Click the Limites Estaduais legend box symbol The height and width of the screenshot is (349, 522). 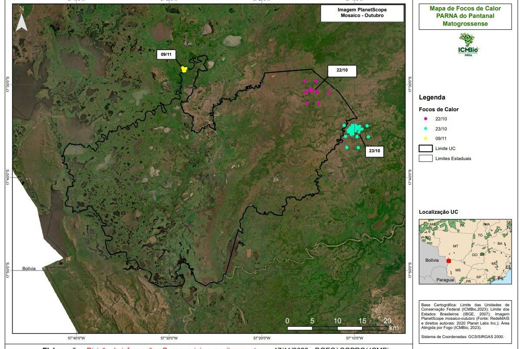pos(425,158)
